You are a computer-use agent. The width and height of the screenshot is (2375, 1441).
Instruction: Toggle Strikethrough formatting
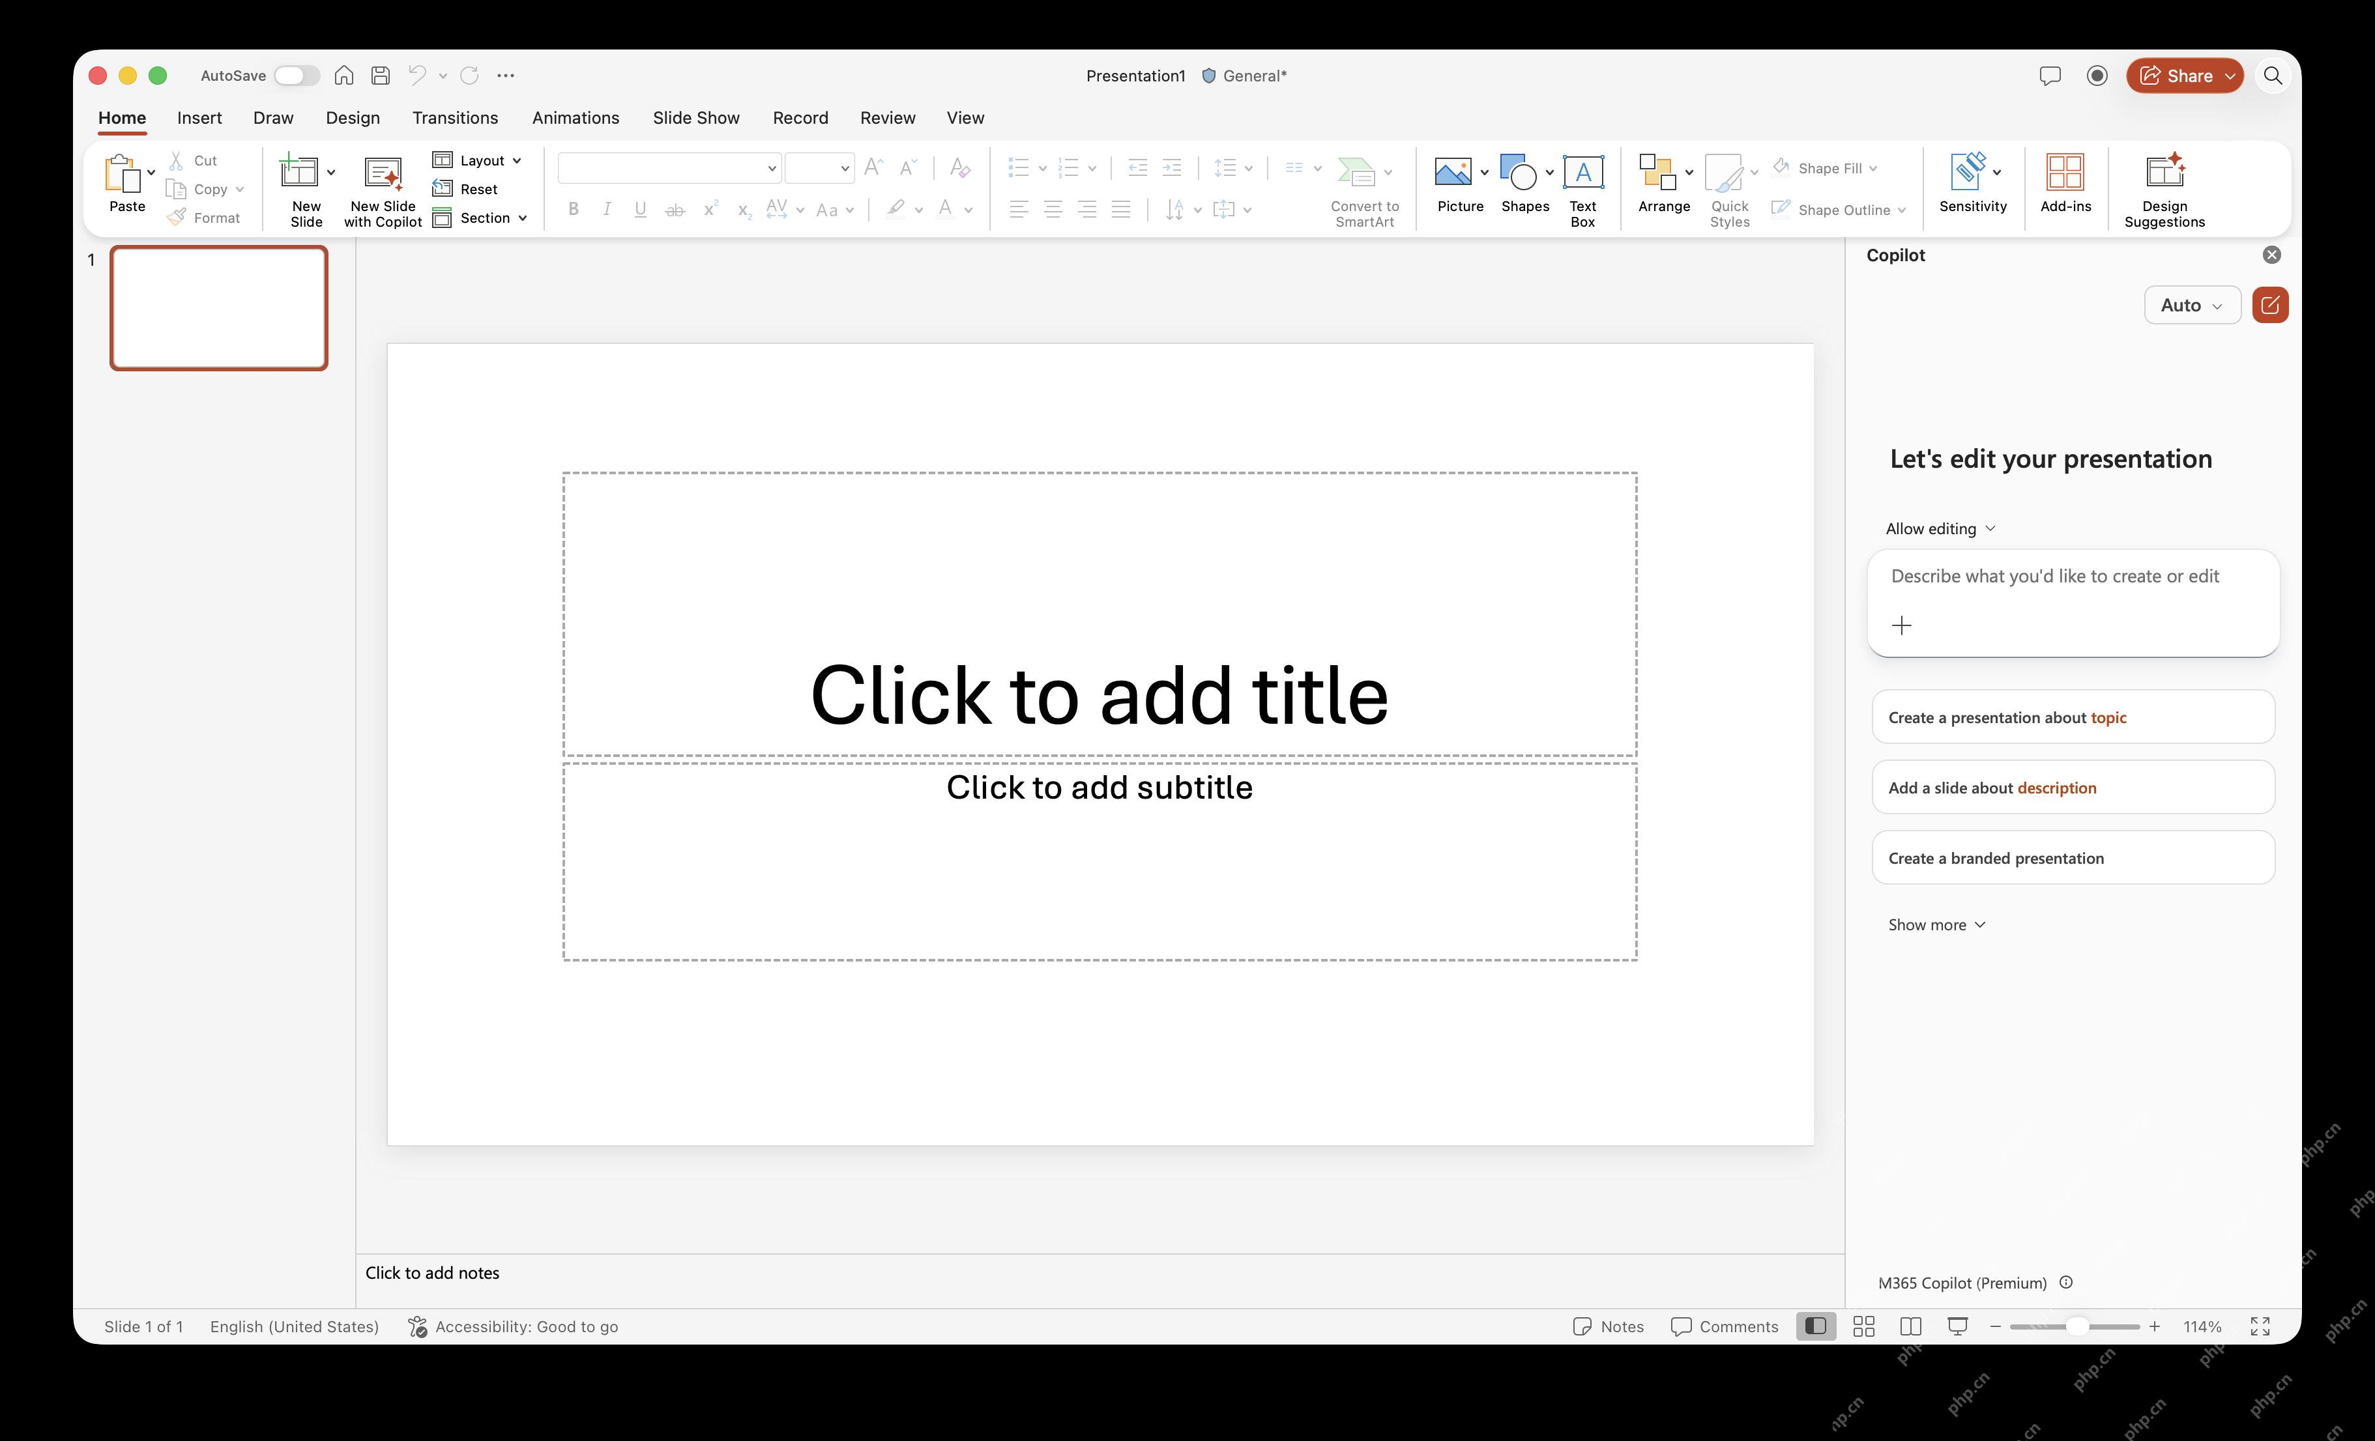tap(676, 209)
